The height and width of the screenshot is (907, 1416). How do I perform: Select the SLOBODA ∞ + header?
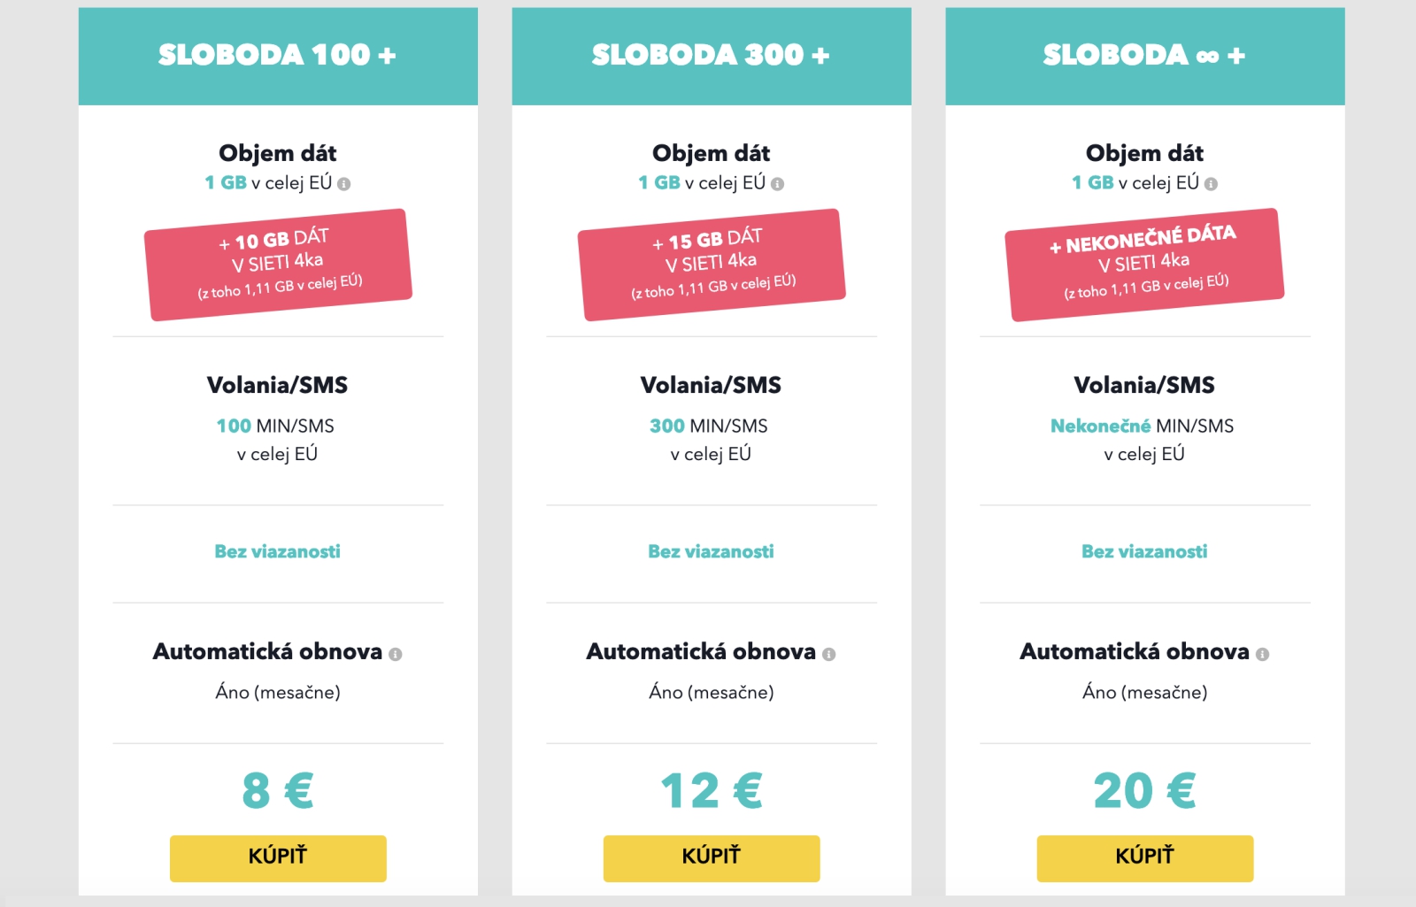tap(1145, 56)
